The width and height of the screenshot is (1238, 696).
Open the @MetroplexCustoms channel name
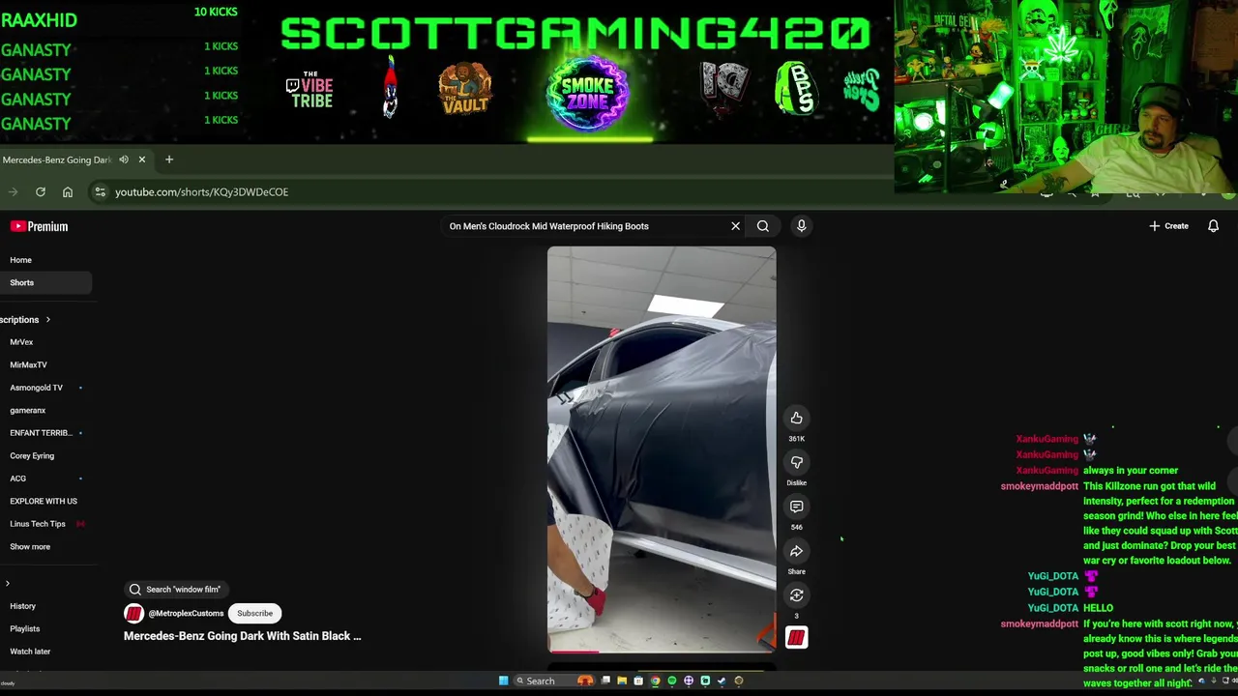pyautogui.click(x=186, y=614)
